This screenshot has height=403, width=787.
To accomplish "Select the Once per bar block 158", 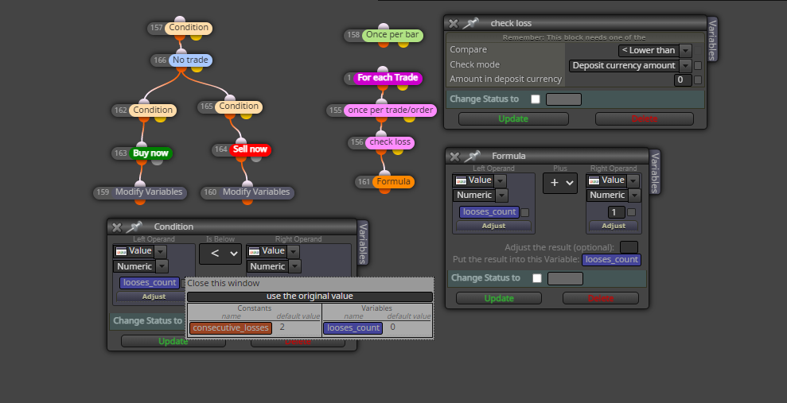I will [x=392, y=35].
